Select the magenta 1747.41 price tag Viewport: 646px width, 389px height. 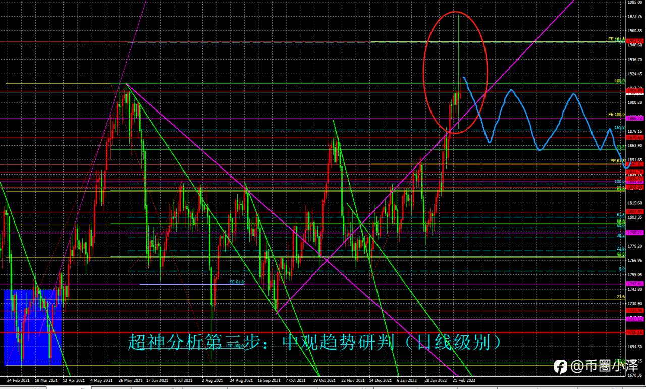click(635, 284)
